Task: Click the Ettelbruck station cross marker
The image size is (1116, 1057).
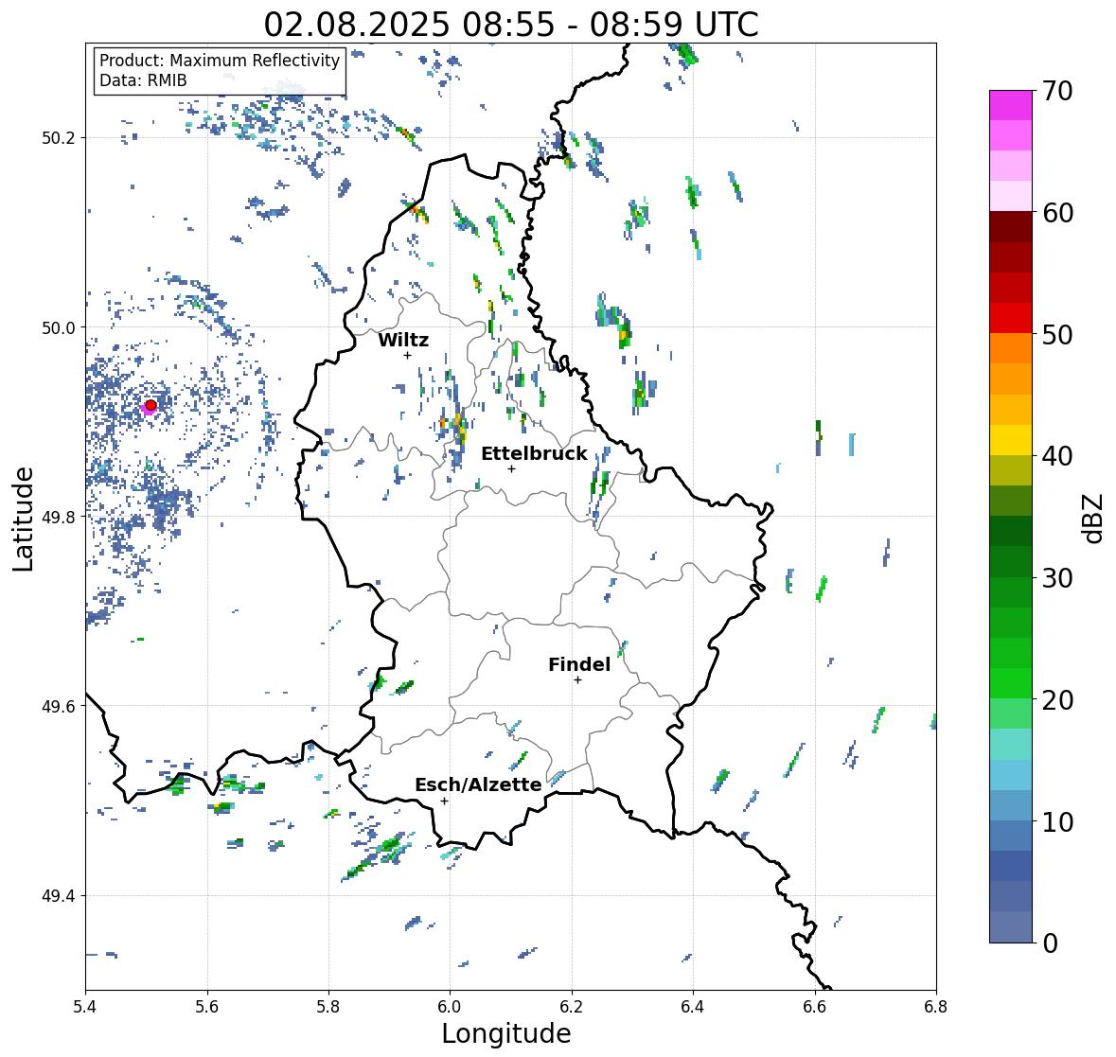Action: coord(511,468)
